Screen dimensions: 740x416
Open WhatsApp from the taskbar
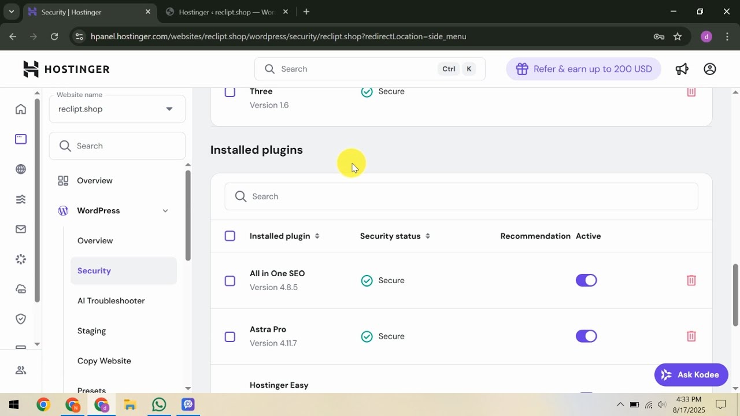click(x=159, y=404)
